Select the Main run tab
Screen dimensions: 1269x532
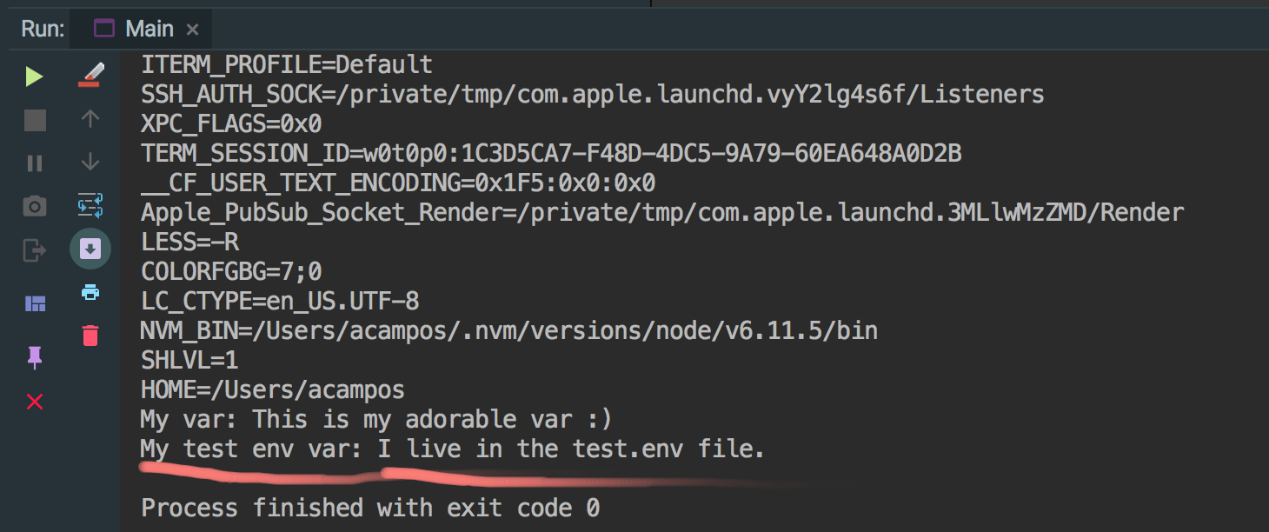pos(137,29)
